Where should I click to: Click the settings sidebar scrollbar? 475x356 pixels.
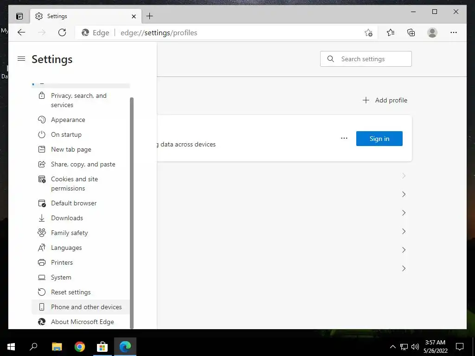coord(132,213)
